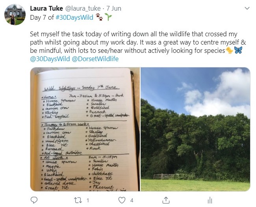Viewport: 256px width, 207px height.
Task: View tweet analytics bar chart icon
Action: 210,200
